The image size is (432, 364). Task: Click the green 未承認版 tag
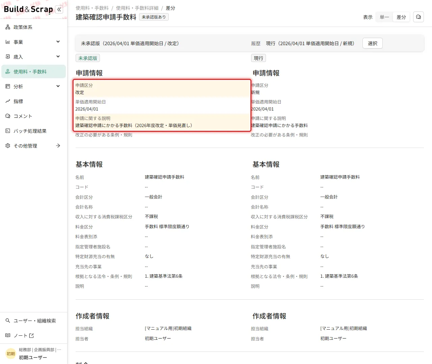tap(88, 58)
